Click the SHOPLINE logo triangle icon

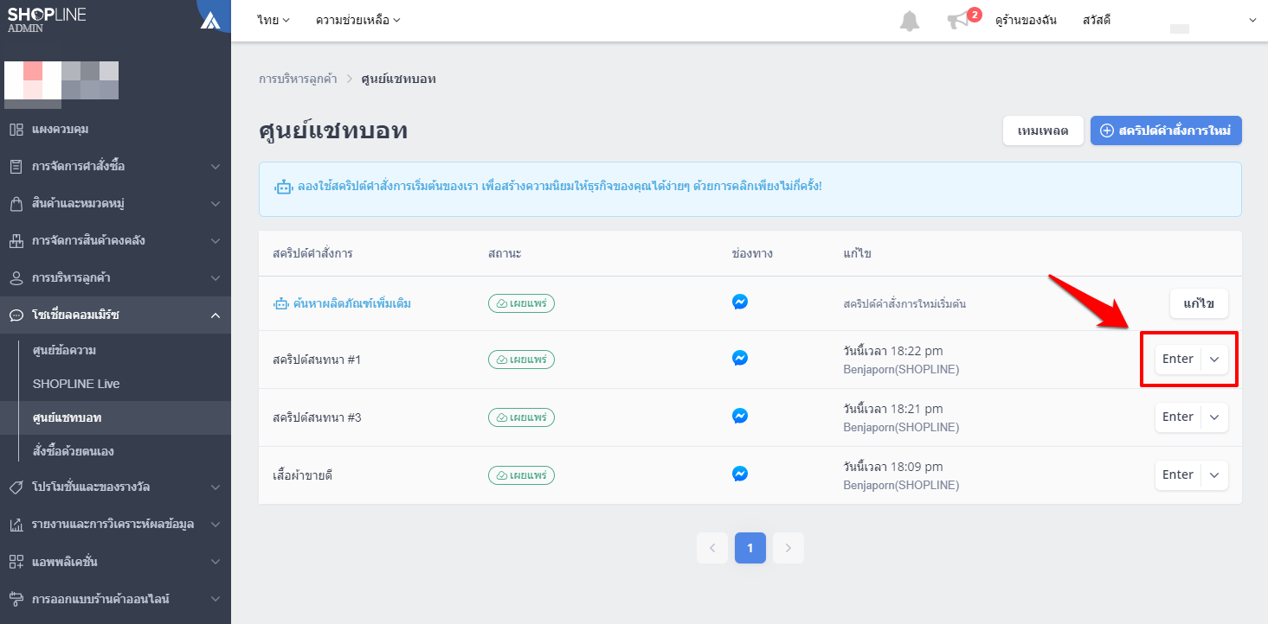(211, 20)
